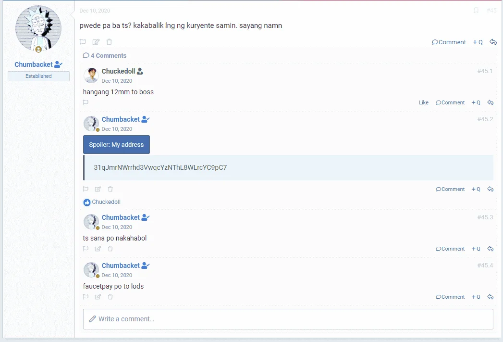Open permalink #45.2

coord(485,119)
